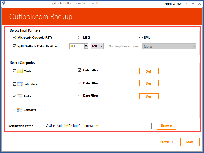204x153 pixels.
Task: Uncheck the Mails category checkbox
Action: (x=14, y=71)
